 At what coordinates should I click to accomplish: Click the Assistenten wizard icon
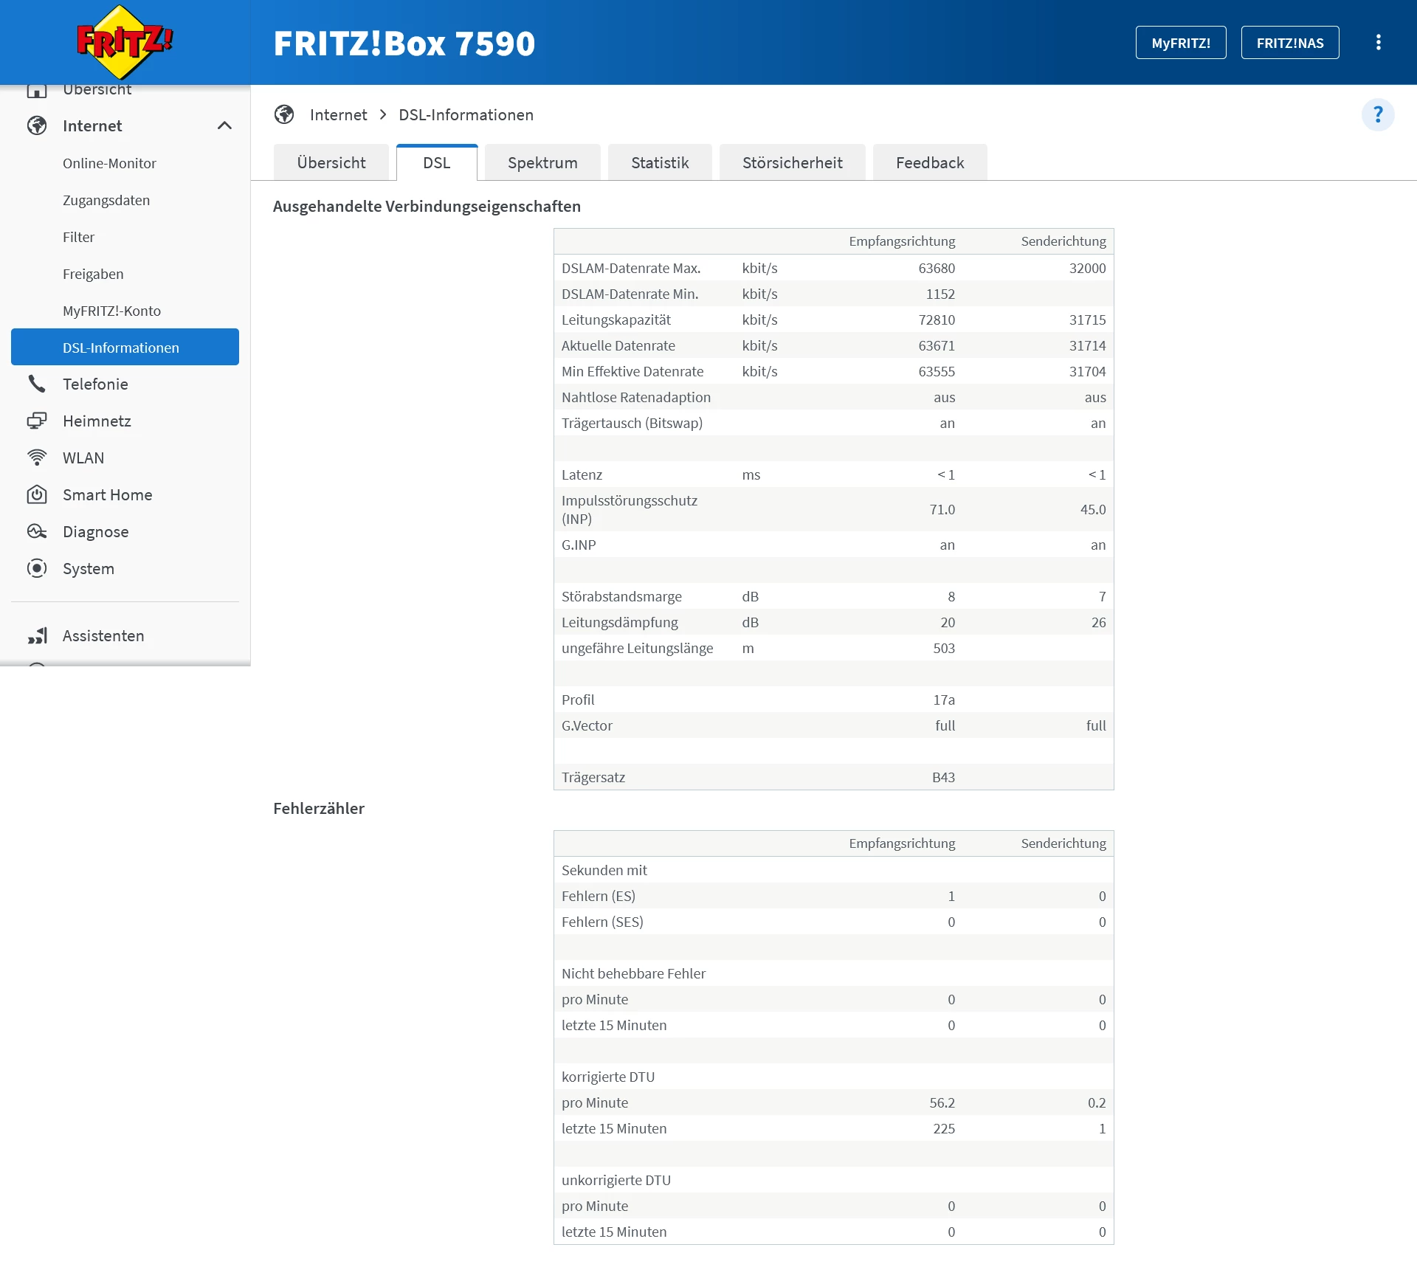click(37, 635)
